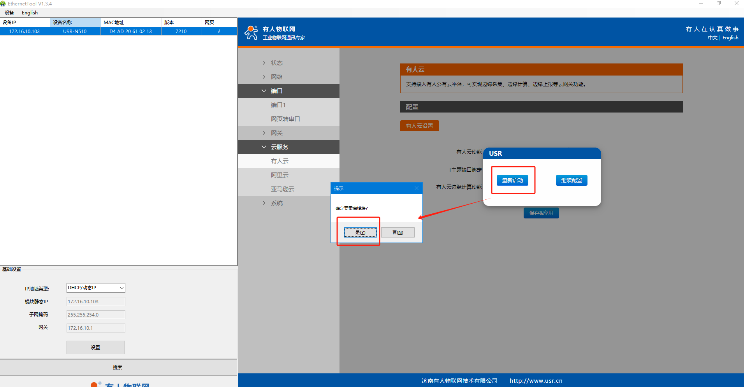Open 网页转串口 page
This screenshot has width=744, height=387.
[289, 119]
